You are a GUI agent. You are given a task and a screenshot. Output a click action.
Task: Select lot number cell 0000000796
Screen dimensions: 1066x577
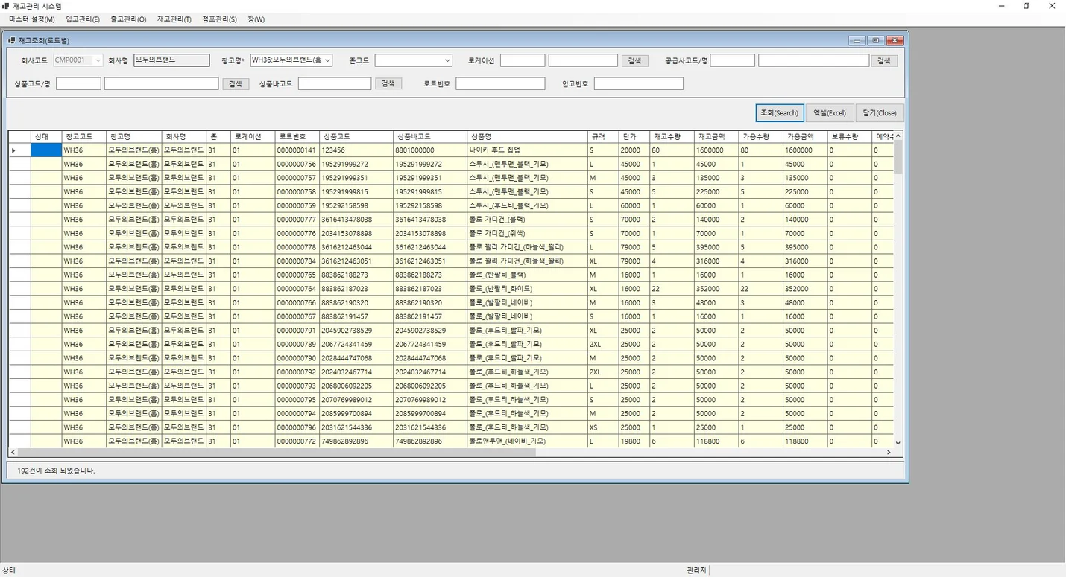[297, 427]
